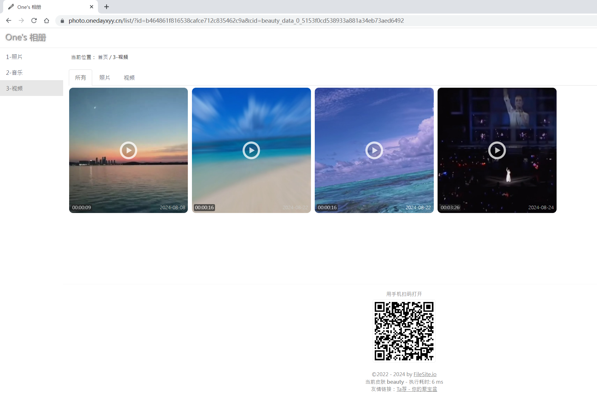Click the 00:00:09 duration label
The width and height of the screenshot is (597, 402).
coord(81,208)
